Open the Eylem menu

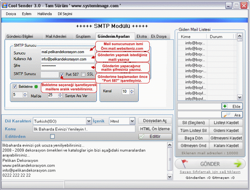[27, 14]
